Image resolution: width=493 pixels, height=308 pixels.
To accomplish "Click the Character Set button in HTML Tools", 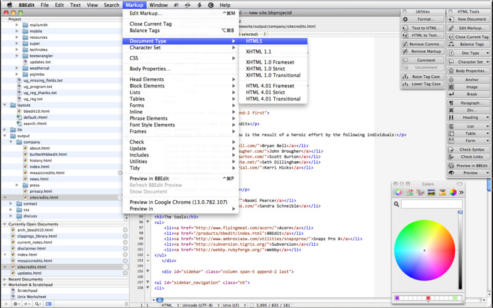I will [x=469, y=62].
